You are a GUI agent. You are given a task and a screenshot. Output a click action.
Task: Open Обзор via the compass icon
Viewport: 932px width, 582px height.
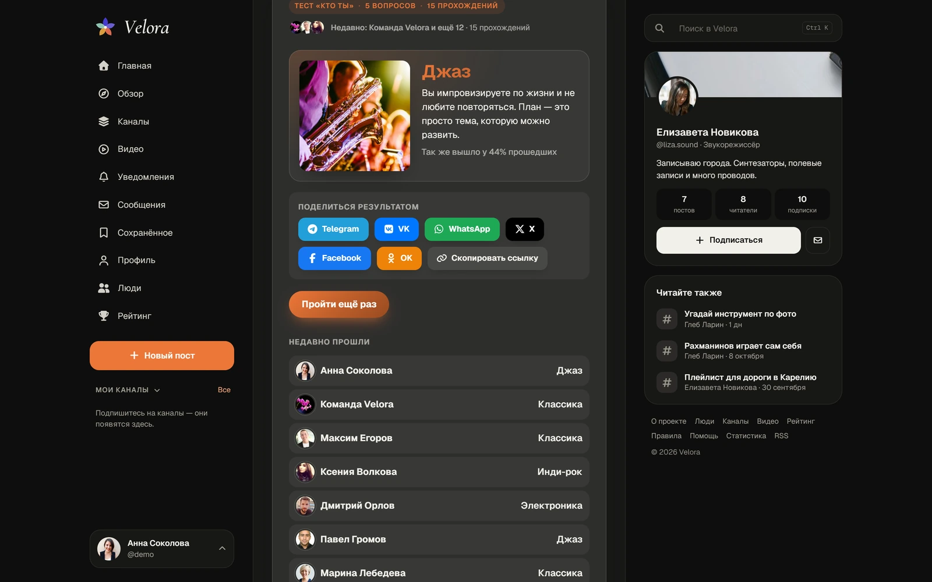coord(104,94)
